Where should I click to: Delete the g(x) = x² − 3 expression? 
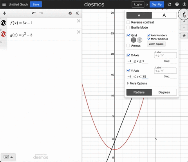click(79, 32)
